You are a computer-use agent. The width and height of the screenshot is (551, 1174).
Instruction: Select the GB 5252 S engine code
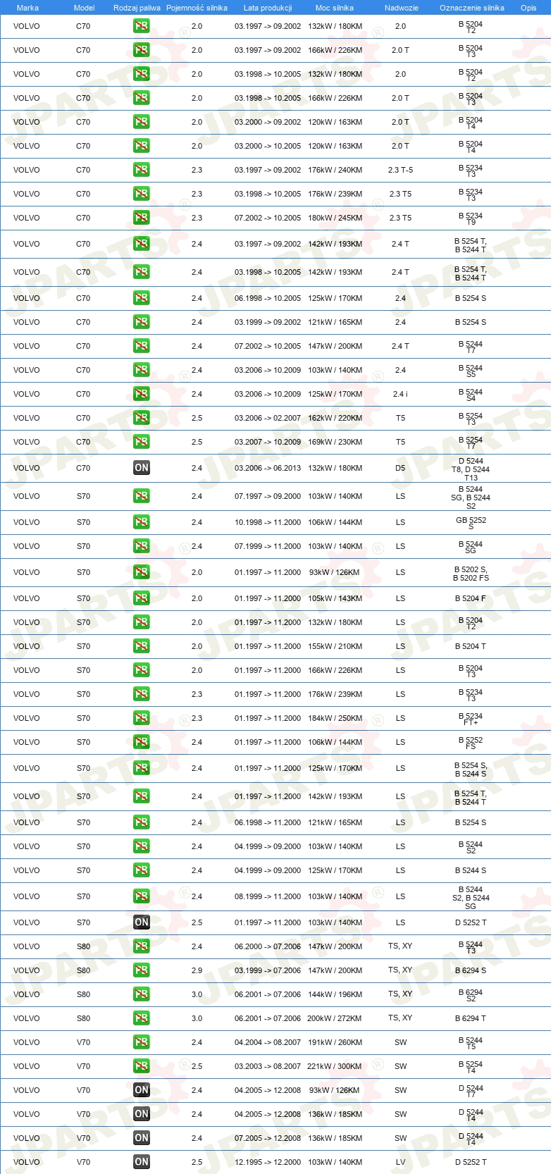tap(471, 523)
